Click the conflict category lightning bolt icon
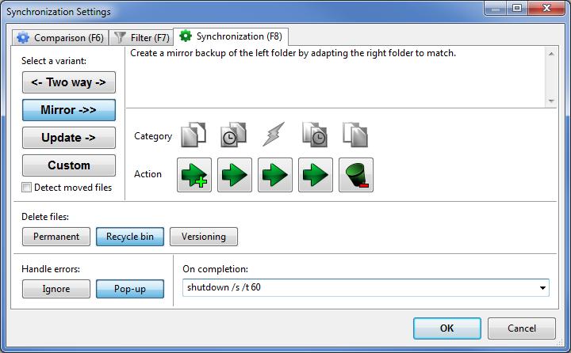571x353 pixels. pyautogui.click(x=274, y=135)
